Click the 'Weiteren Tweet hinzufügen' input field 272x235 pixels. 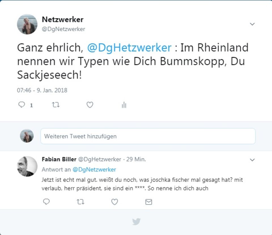148,136
